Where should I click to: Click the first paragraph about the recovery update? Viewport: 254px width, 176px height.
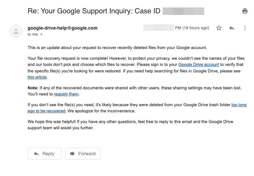117,48
